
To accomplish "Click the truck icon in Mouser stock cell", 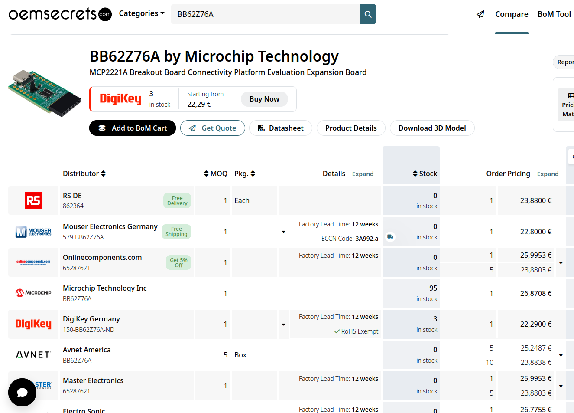I will [390, 237].
